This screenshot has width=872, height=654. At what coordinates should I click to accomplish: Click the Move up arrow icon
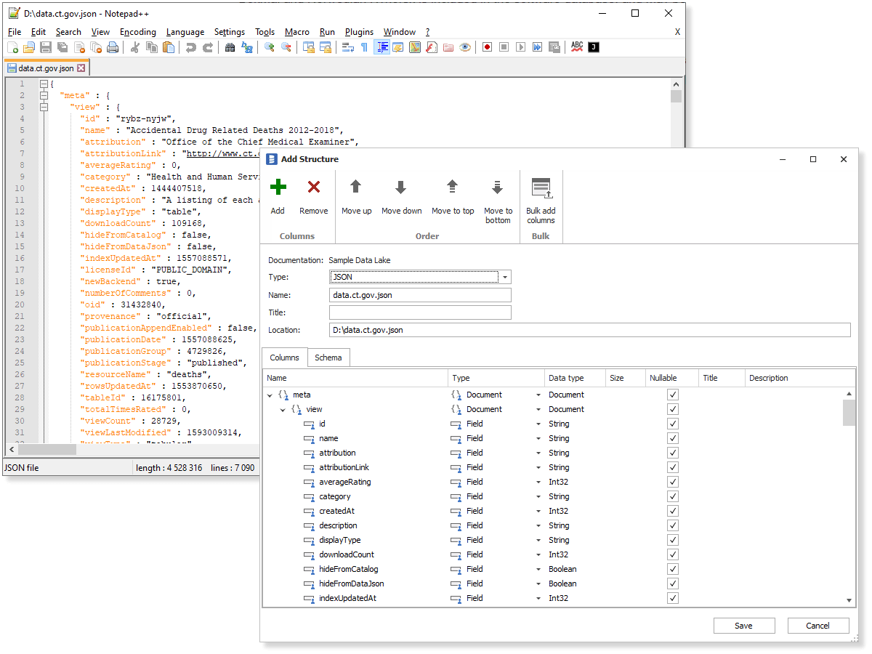[356, 187]
